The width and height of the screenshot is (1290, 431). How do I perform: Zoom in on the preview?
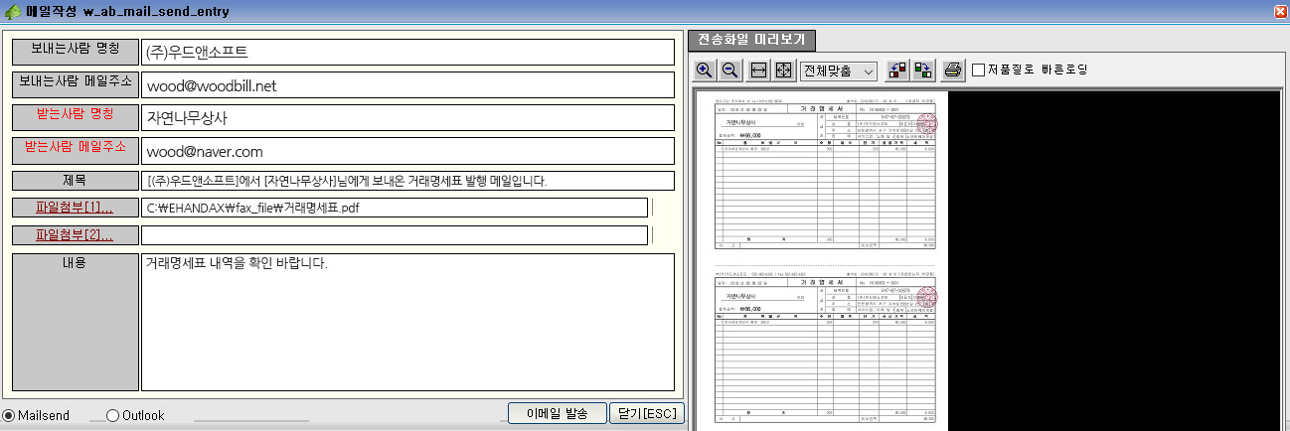(x=705, y=71)
